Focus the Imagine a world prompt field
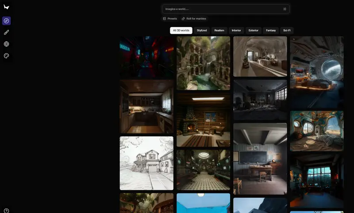The width and height of the screenshot is (354, 213). [x=221, y=9]
